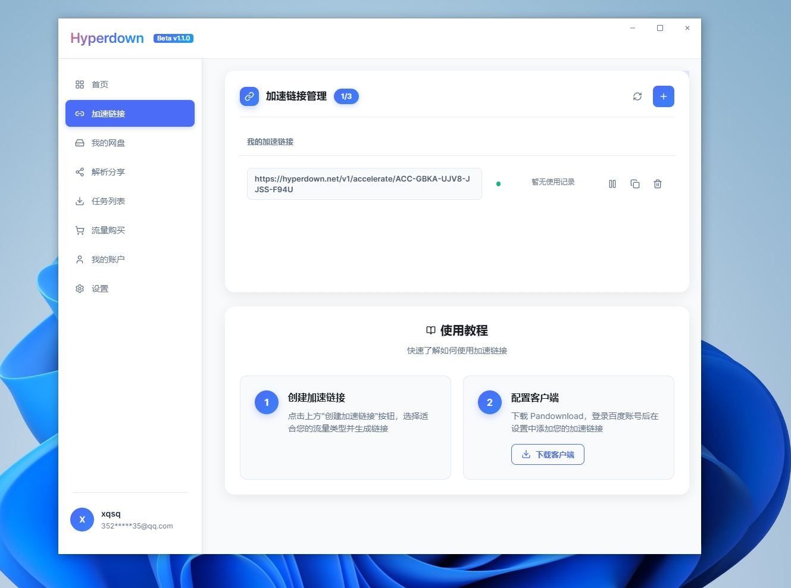Delete the acceleration link
791x588 pixels.
click(657, 184)
